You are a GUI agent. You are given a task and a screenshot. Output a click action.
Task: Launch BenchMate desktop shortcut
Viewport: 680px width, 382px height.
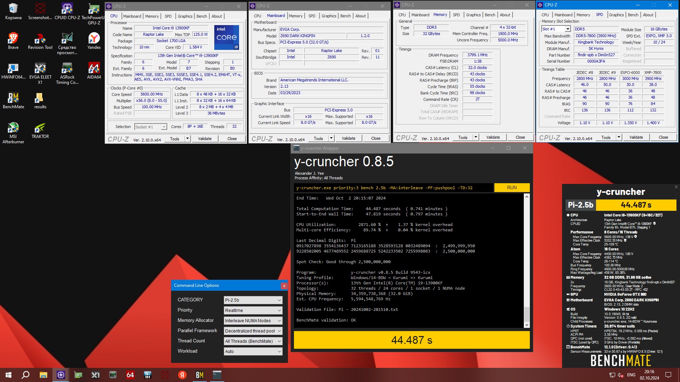click(13, 100)
